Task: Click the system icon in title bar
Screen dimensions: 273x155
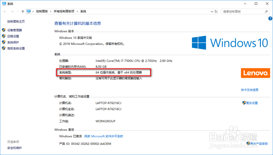Action: pos(4,4)
